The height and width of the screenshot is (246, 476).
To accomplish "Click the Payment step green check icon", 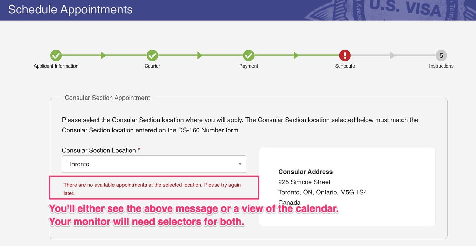I will click(248, 55).
